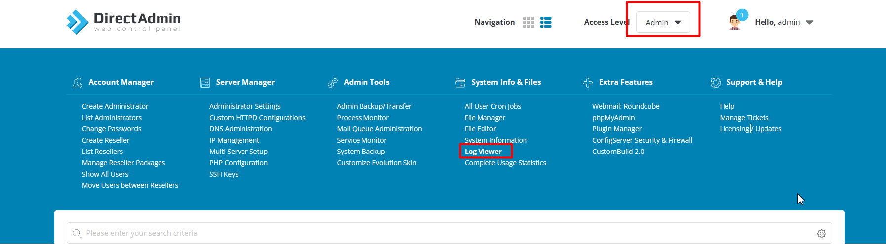This screenshot has height=244, width=886.
Task: Select Show All Users
Action: [x=105, y=174]
